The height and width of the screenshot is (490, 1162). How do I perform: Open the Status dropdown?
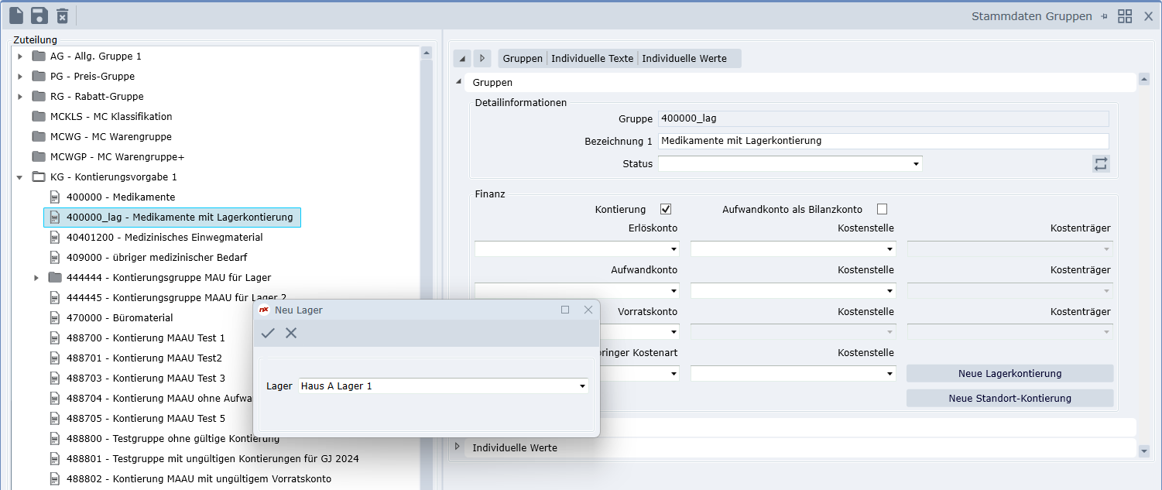[x=916, y=164]
